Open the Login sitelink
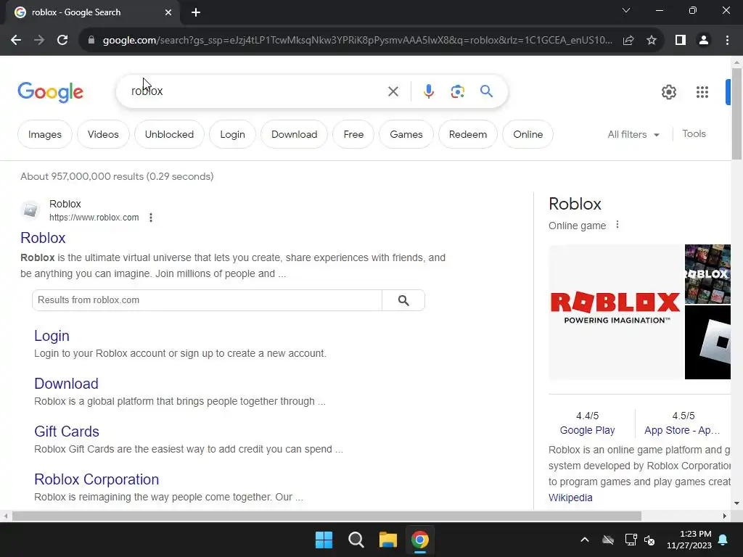This screenshot has height=557, width=743. point(52,336)
